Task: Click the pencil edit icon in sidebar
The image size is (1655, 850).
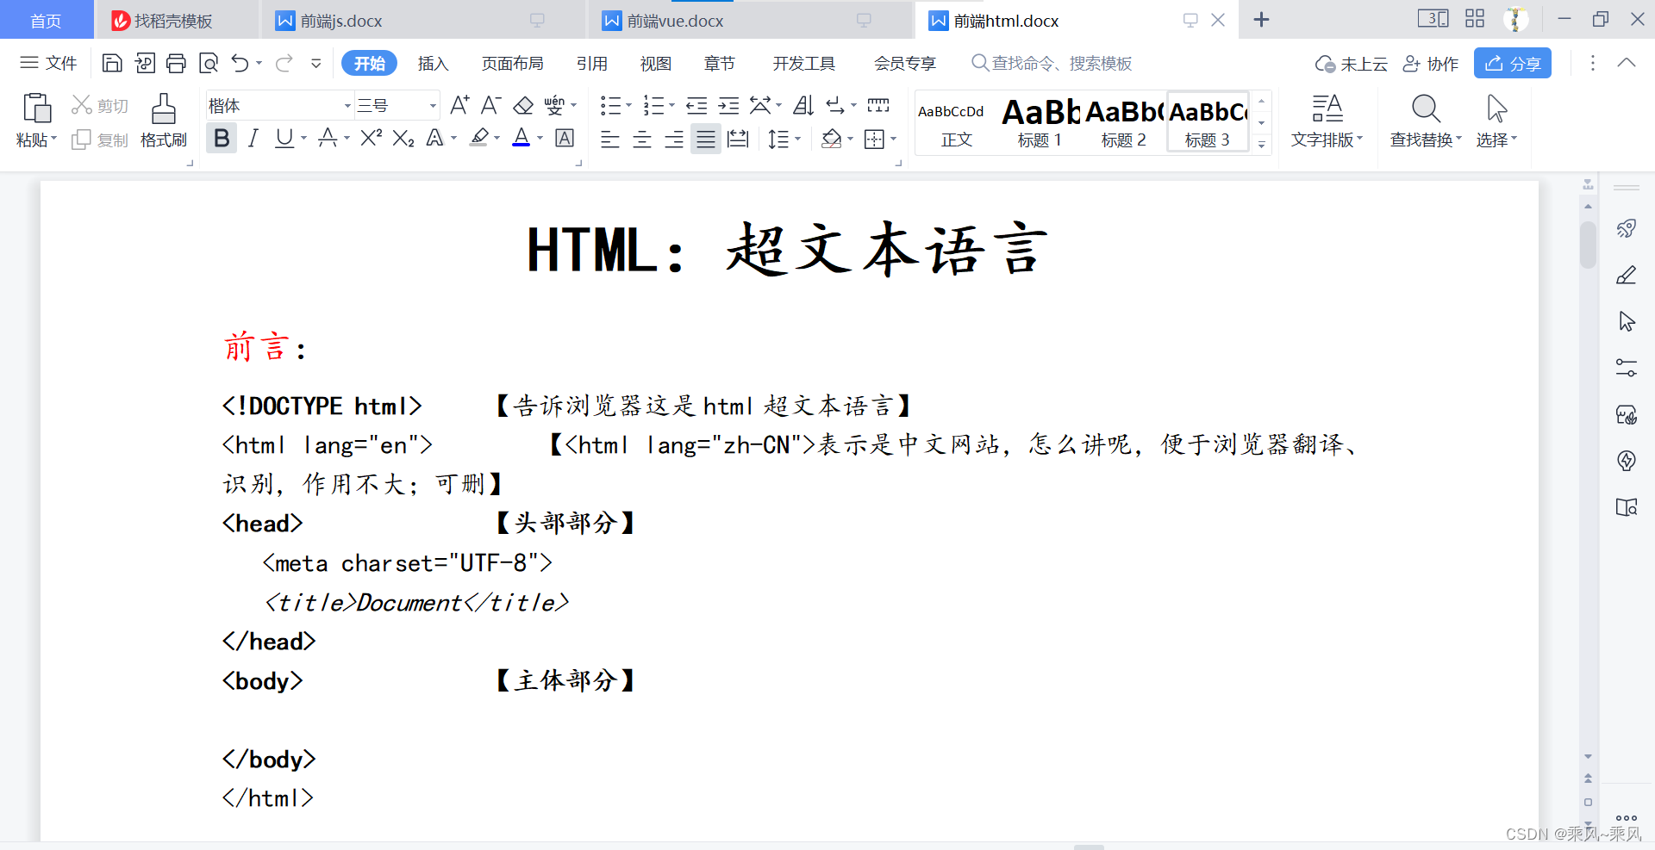Action: (x=1627, y=275)
